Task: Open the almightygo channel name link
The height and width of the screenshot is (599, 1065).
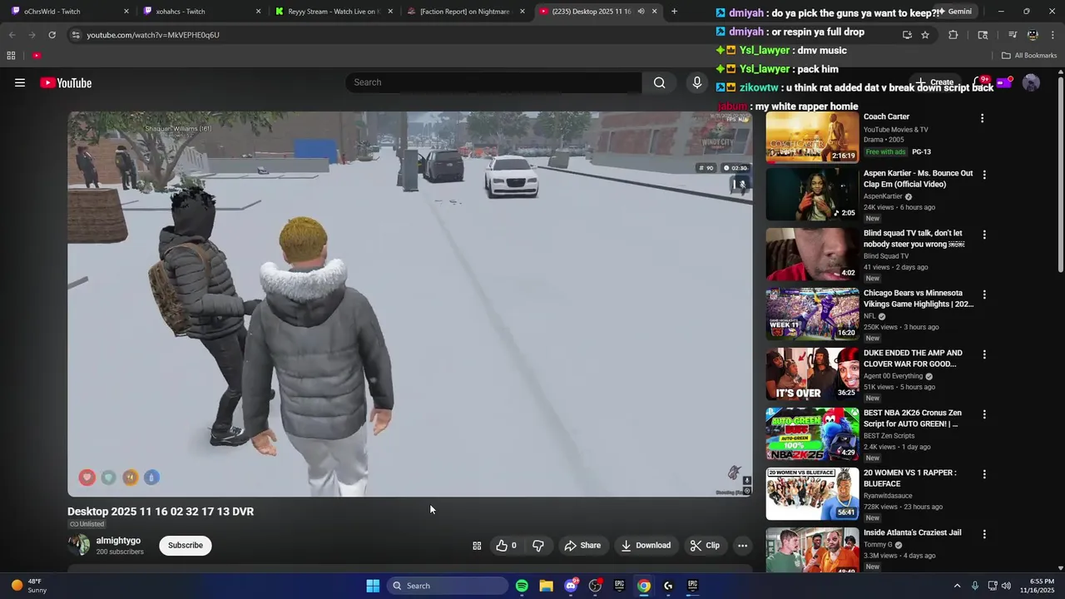Action: [x=118, y=541]
